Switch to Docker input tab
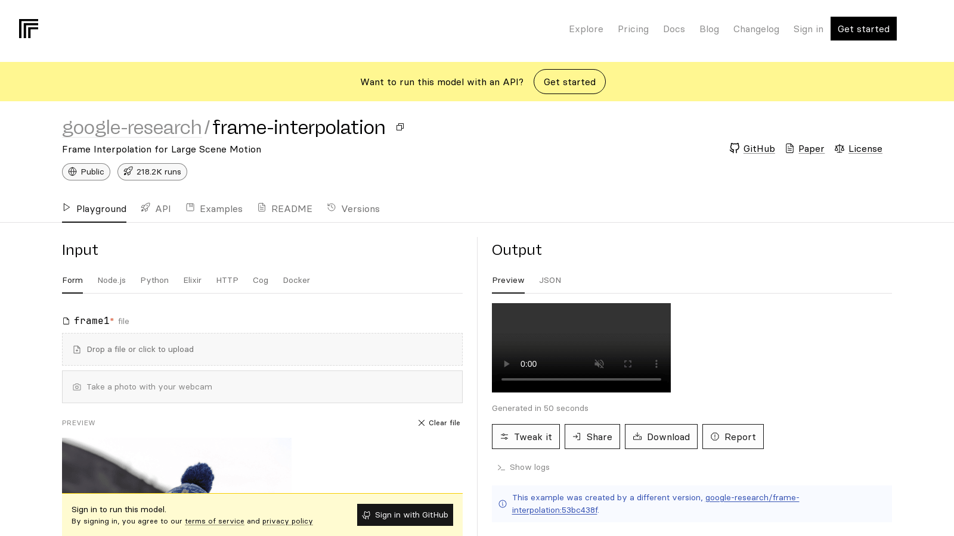This screenshot has height=536, width=954. [x=296, y=281]
